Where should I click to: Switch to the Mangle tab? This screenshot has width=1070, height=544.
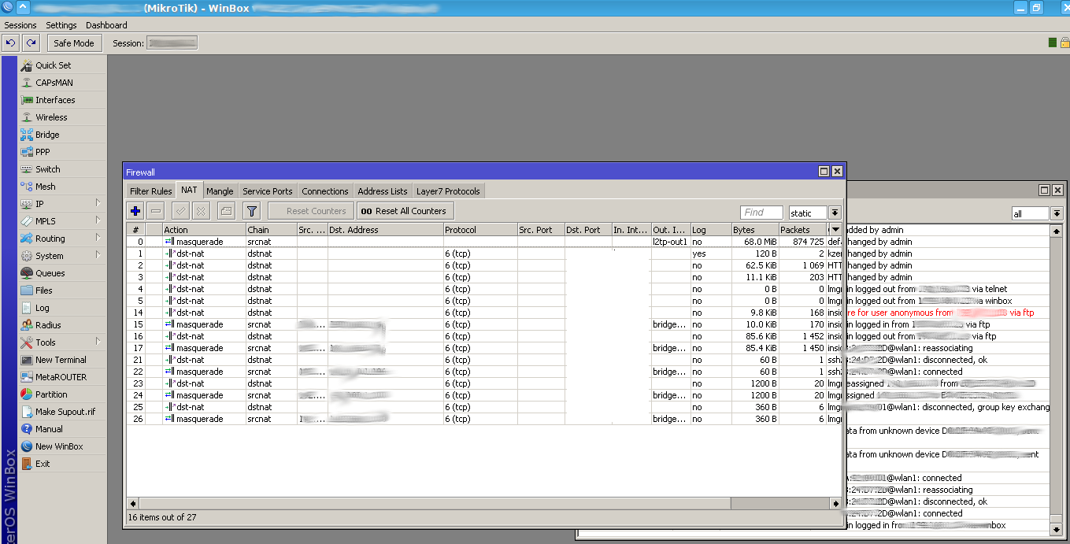(x=220, y=191)
